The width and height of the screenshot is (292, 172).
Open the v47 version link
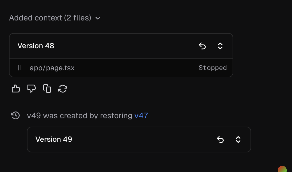[141, 115]
